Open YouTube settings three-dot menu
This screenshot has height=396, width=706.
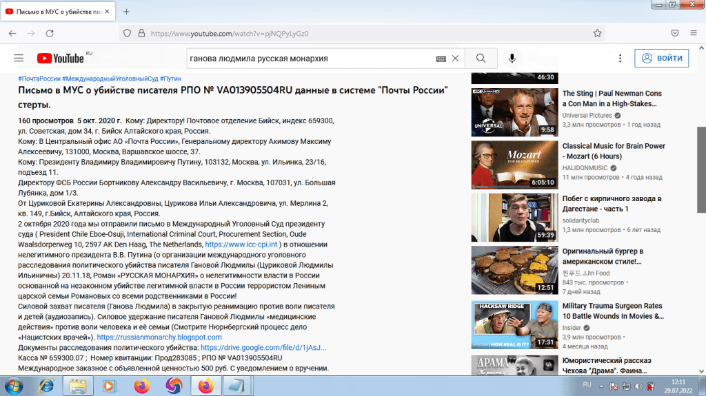(x=621, y=59)
